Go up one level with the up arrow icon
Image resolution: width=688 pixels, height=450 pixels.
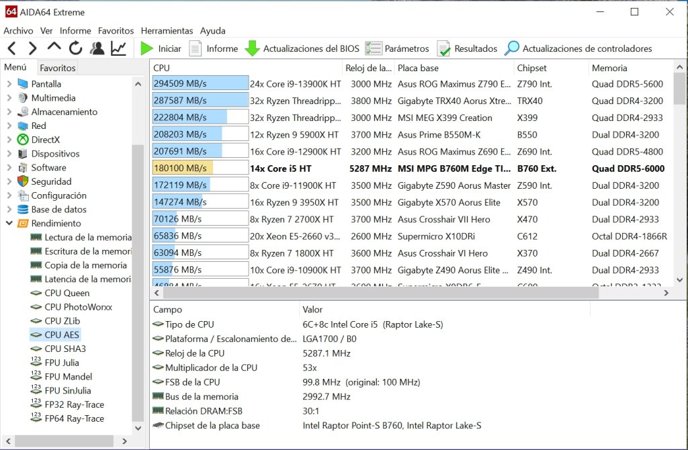pyautogui.click(x=54, y=46)
